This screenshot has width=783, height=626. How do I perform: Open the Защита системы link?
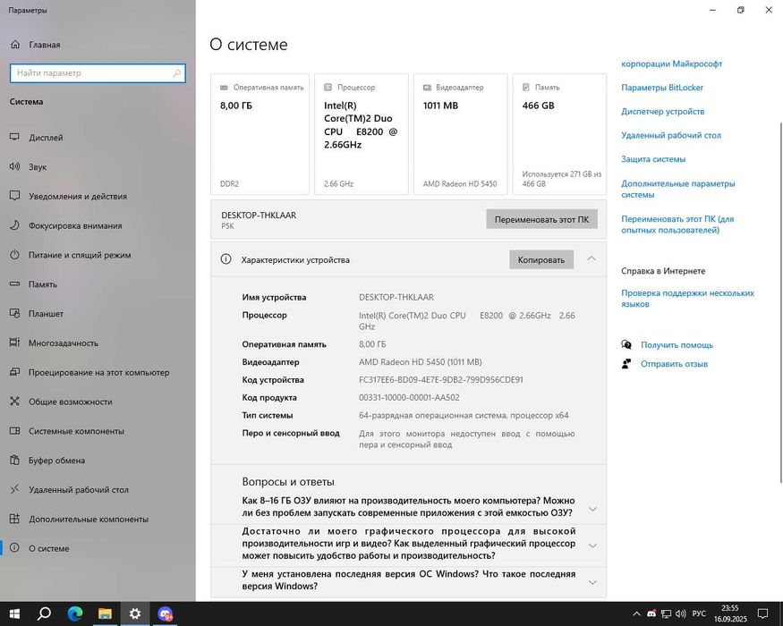tap(653, 159)
